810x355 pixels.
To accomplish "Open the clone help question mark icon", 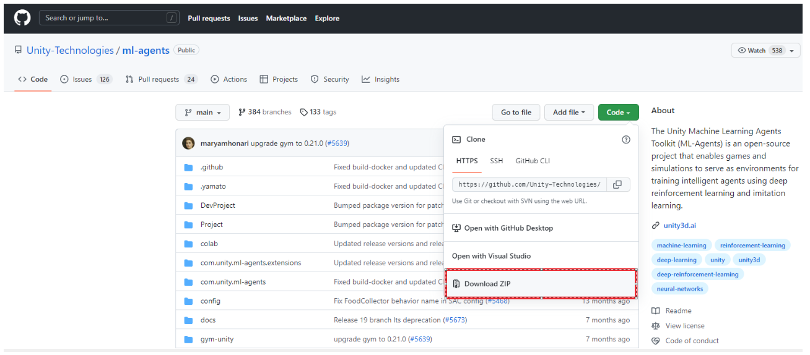I will (x=625, y=140).
